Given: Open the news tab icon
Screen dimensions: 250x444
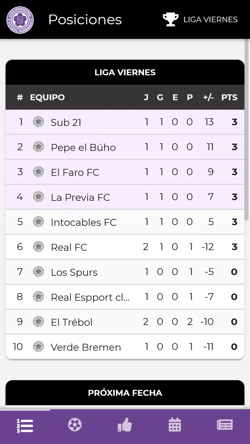Looking at the screenshot, I should tap(225, 425).
